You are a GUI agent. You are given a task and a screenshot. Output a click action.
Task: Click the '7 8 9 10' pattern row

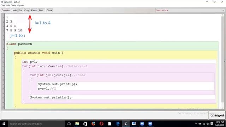[x=14, y=30]
